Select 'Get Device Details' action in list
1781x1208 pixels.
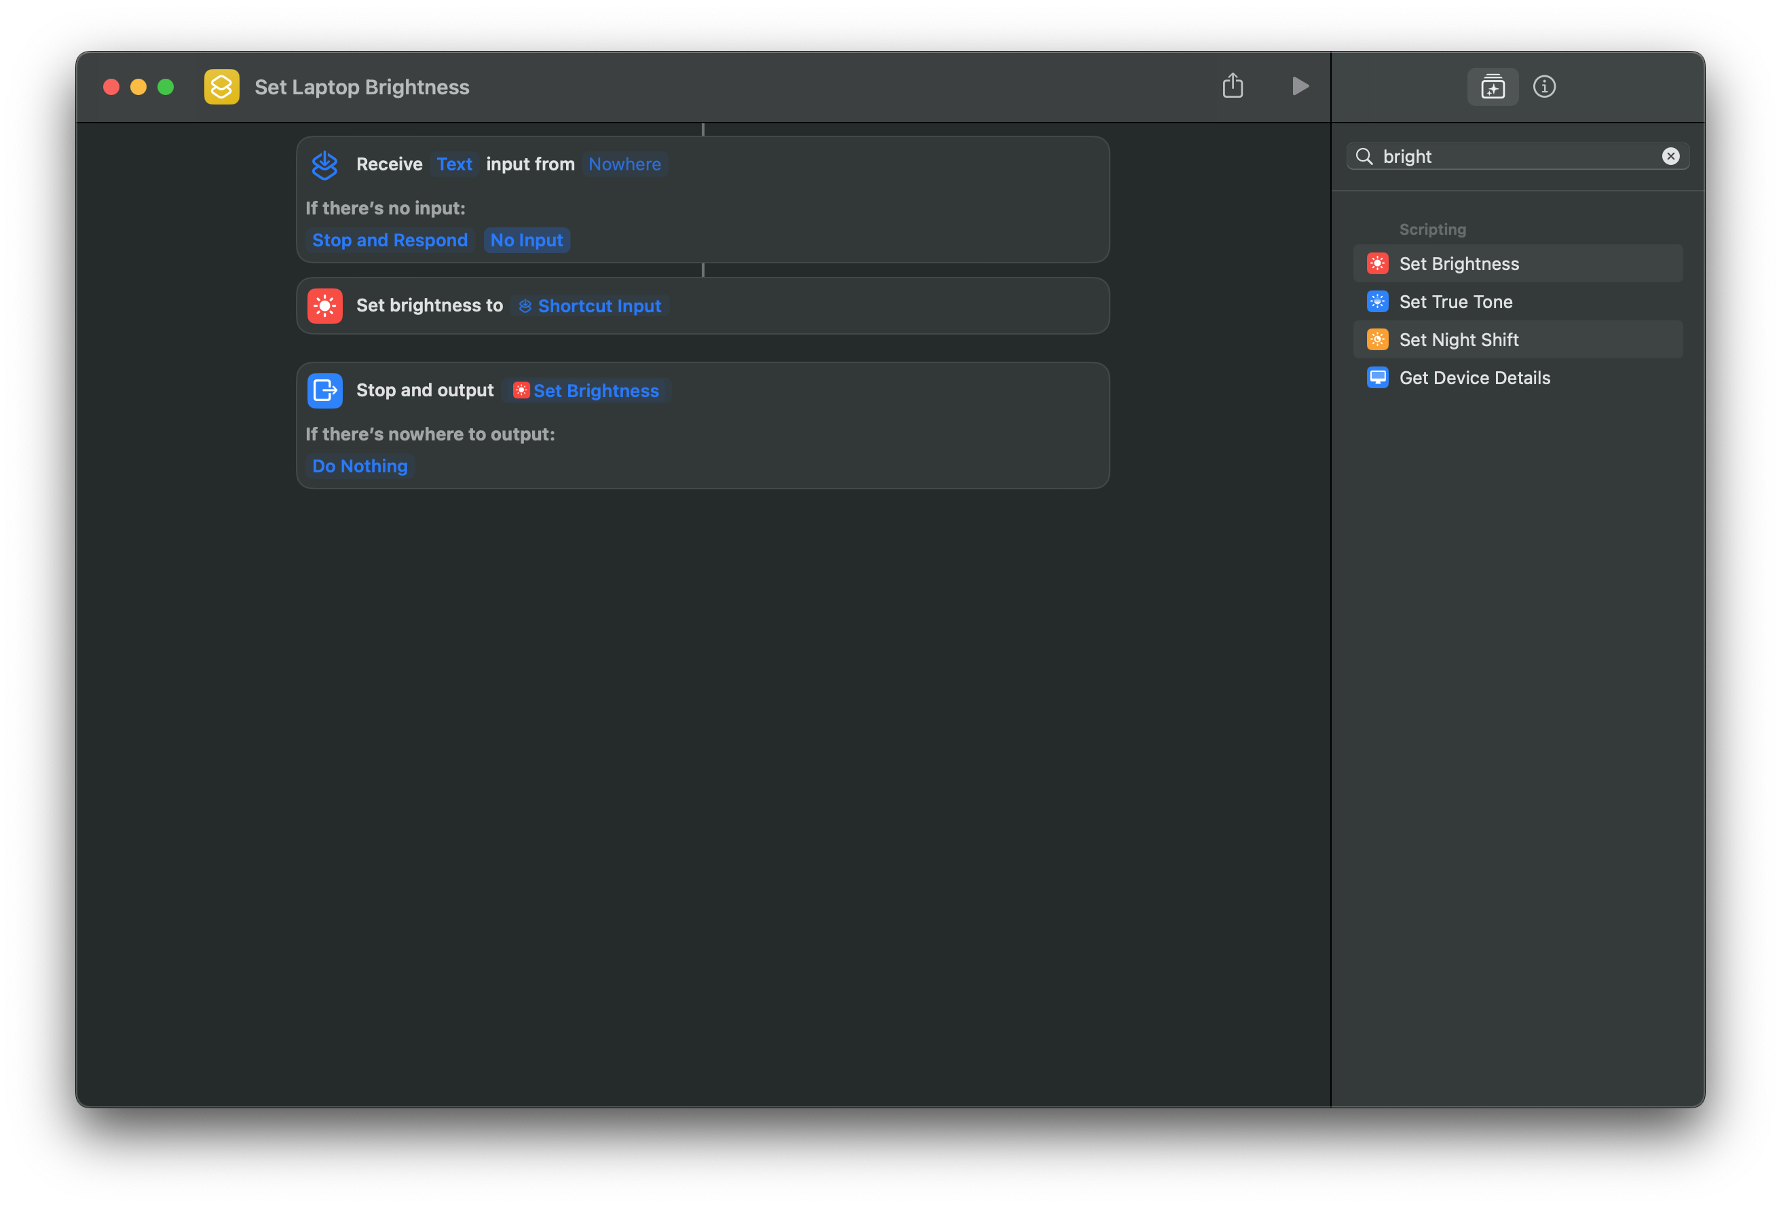click(1518, 377)
